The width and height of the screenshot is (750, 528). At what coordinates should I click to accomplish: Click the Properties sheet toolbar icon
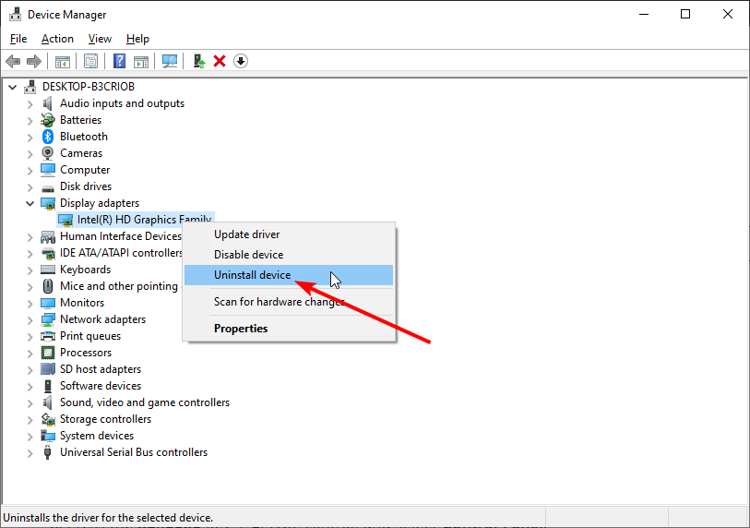90,61
